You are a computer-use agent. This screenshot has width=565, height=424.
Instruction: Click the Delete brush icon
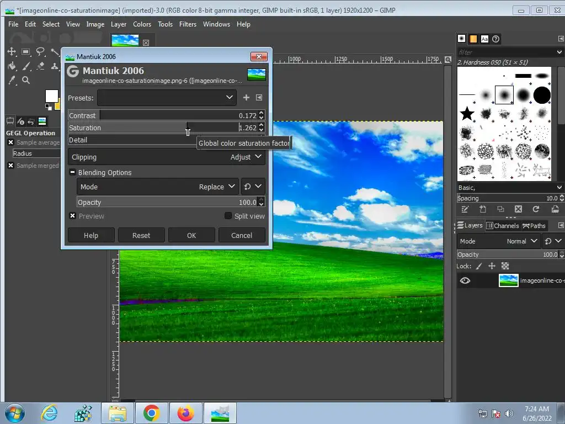(518, 209)
